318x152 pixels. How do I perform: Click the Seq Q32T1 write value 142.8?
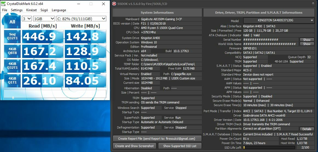(85, 37)
